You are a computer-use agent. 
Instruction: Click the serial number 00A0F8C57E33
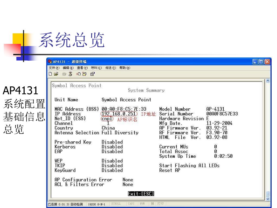[222, 114]
